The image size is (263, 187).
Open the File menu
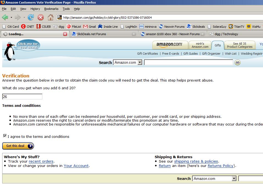pyautogui.click(x=4, y=9)
